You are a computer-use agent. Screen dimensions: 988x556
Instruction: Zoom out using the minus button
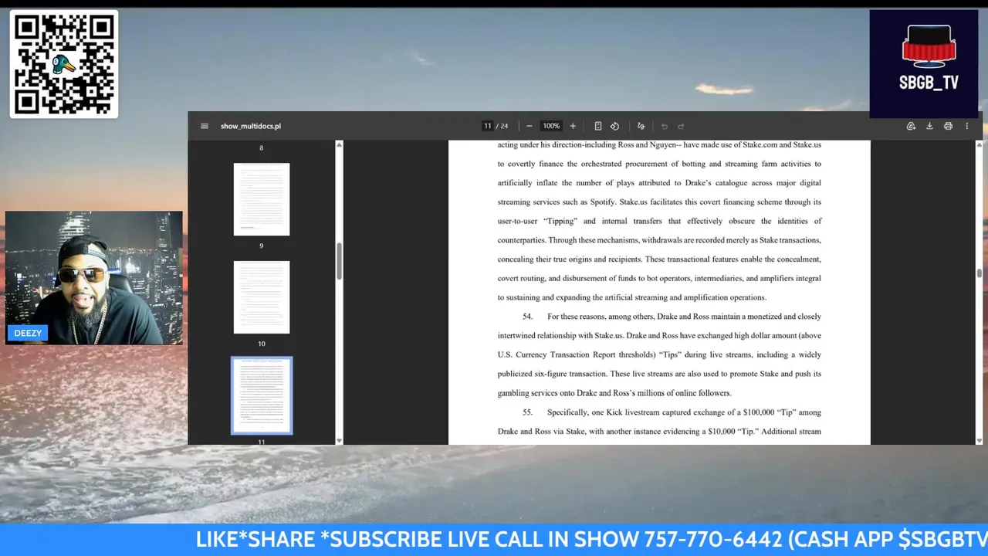click(x=529, y=126)
